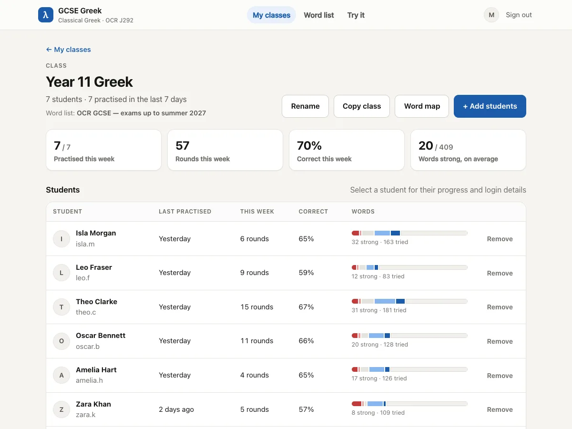The height and width of the screenshot is (429, 572).
Task: Click Zara Khan's words progress bar
Action: [409, 404]
